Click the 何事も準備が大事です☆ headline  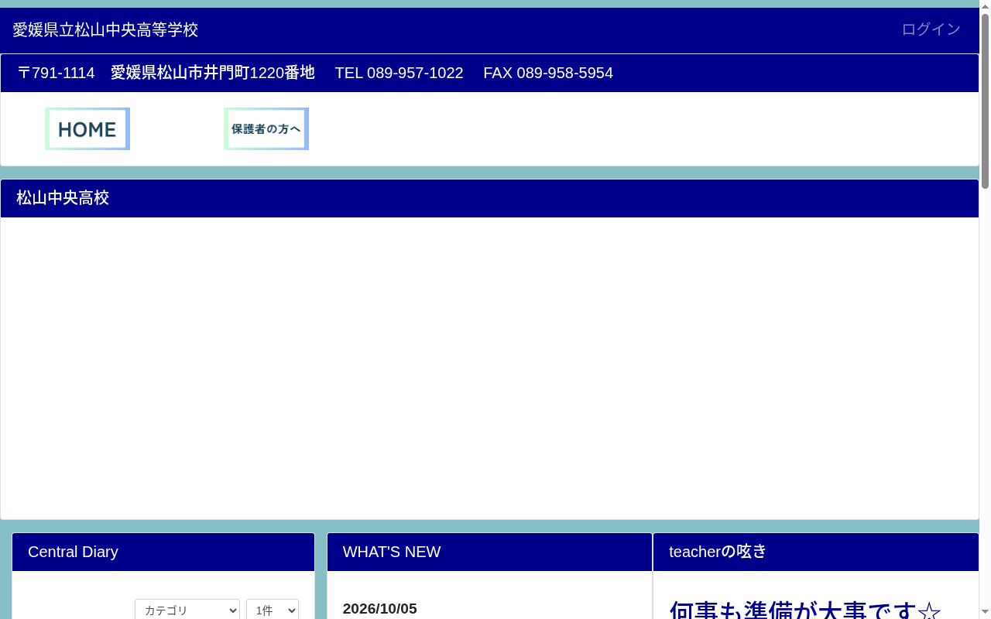tap(805, 610)
